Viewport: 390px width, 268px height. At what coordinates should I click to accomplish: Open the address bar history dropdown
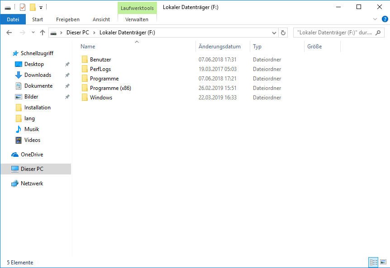point(274,33)
